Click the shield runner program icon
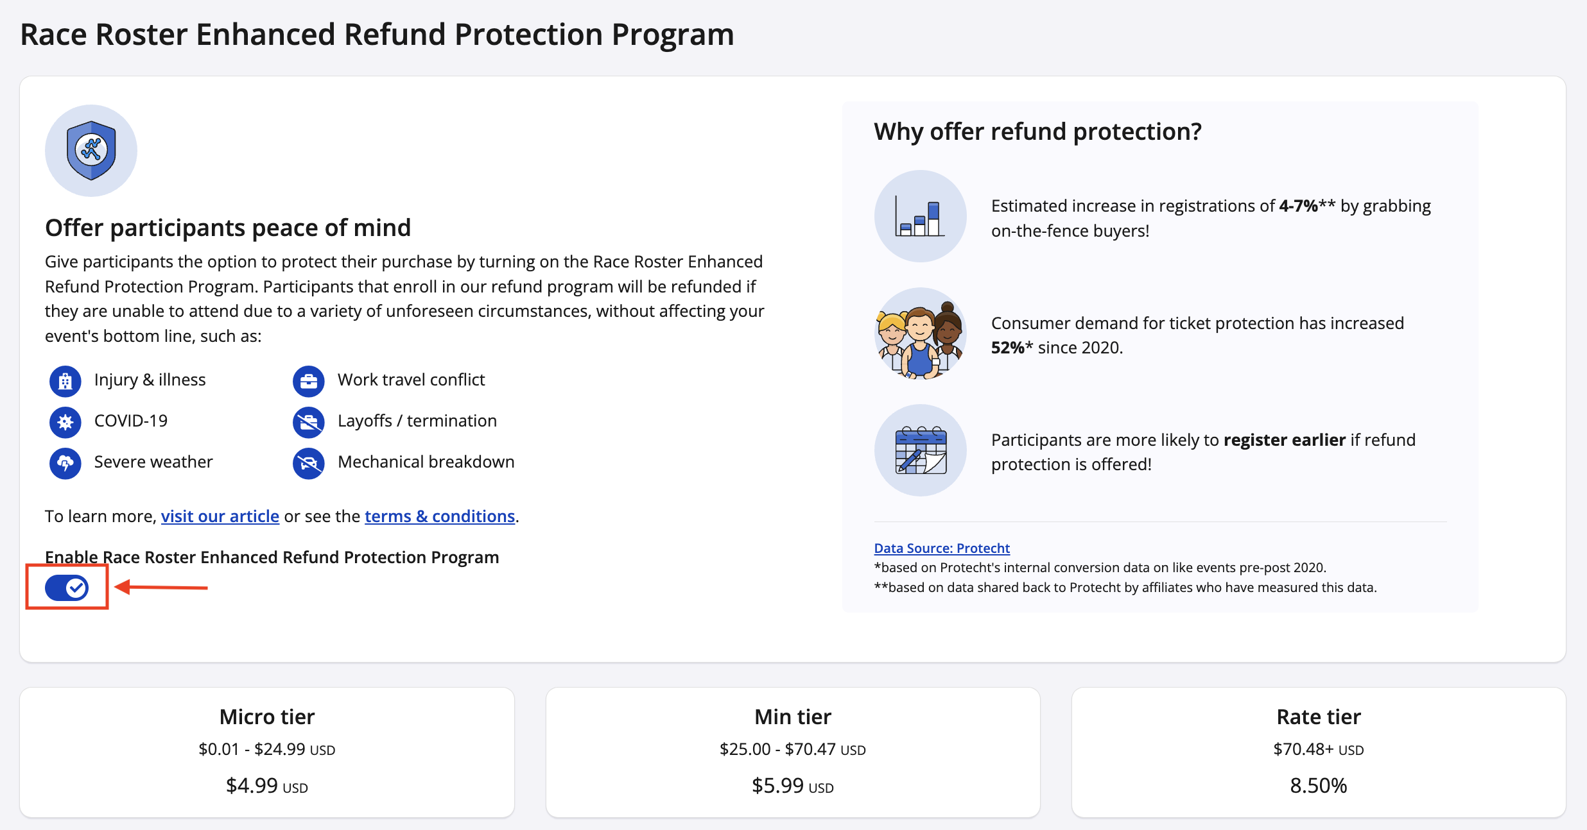The image size is (1587, 830). (91, 151)
